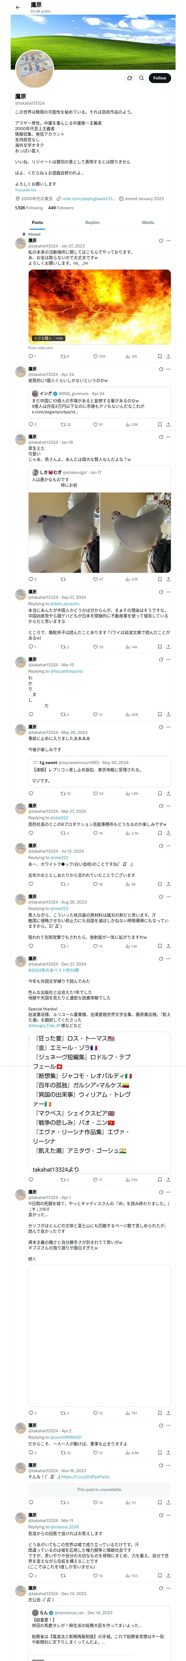Click the search icon next to Follow
186x1661 pixels.
[x=141, y=78]
